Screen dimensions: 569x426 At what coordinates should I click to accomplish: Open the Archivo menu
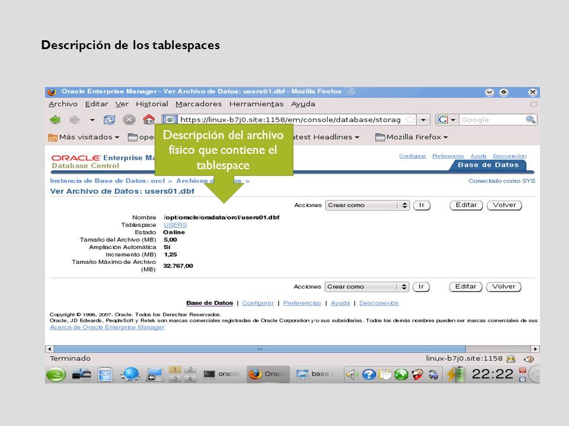(x=63, y=104)
